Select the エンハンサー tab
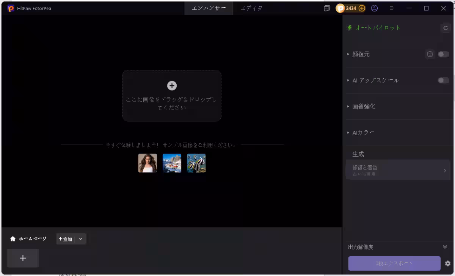Screen dimensions: 455x276 (x=209, y=8)
